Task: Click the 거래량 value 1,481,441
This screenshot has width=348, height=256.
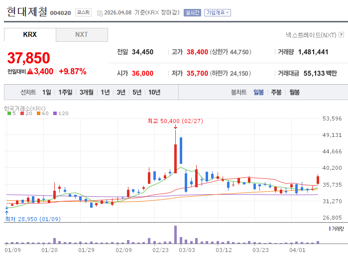Action: (x=313, y=52)
